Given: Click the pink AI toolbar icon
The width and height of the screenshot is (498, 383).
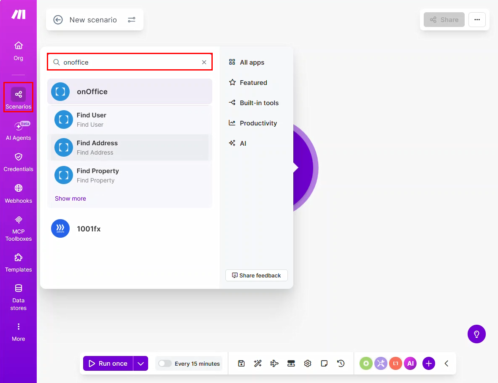Looking at the screenshot, I should pyautogui.click(x=410, y=363).
